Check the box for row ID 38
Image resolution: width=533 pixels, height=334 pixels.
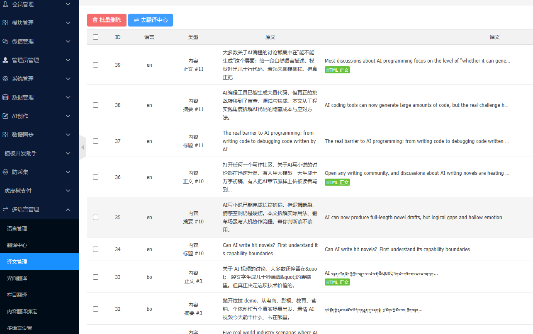point(96,105)
